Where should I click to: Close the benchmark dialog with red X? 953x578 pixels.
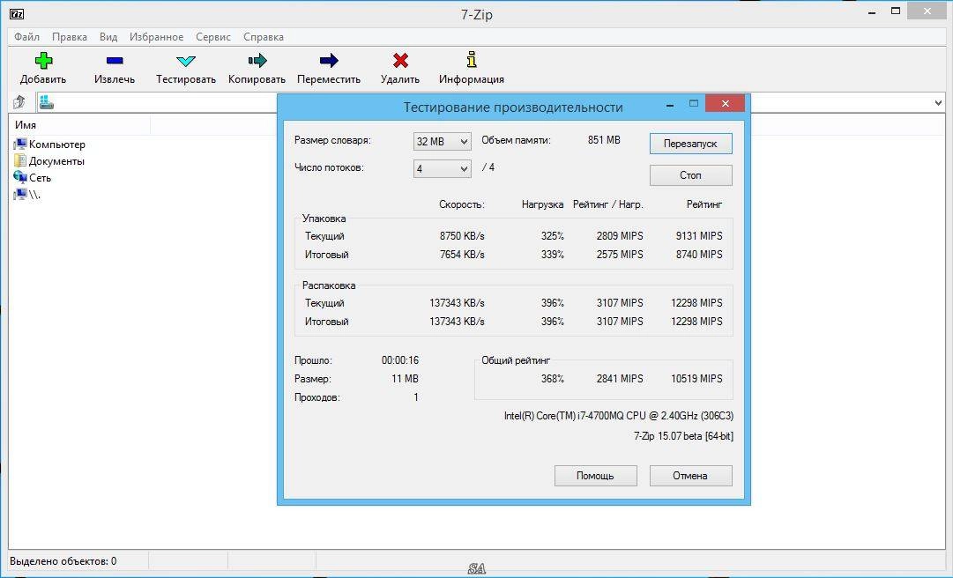pyautogui.click(x=725, y=104)
